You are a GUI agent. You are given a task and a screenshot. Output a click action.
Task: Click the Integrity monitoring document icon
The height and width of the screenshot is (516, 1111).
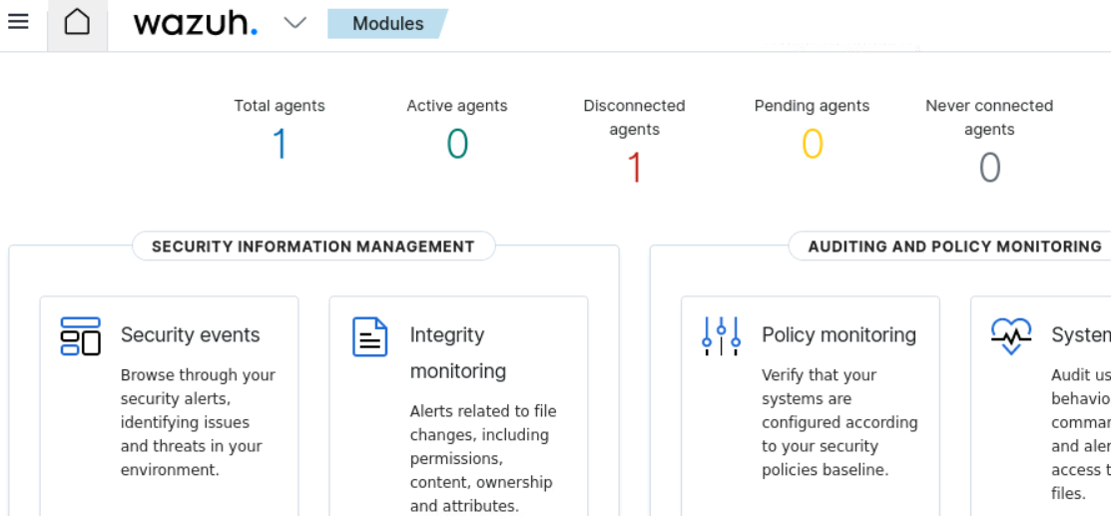[369, 336]
